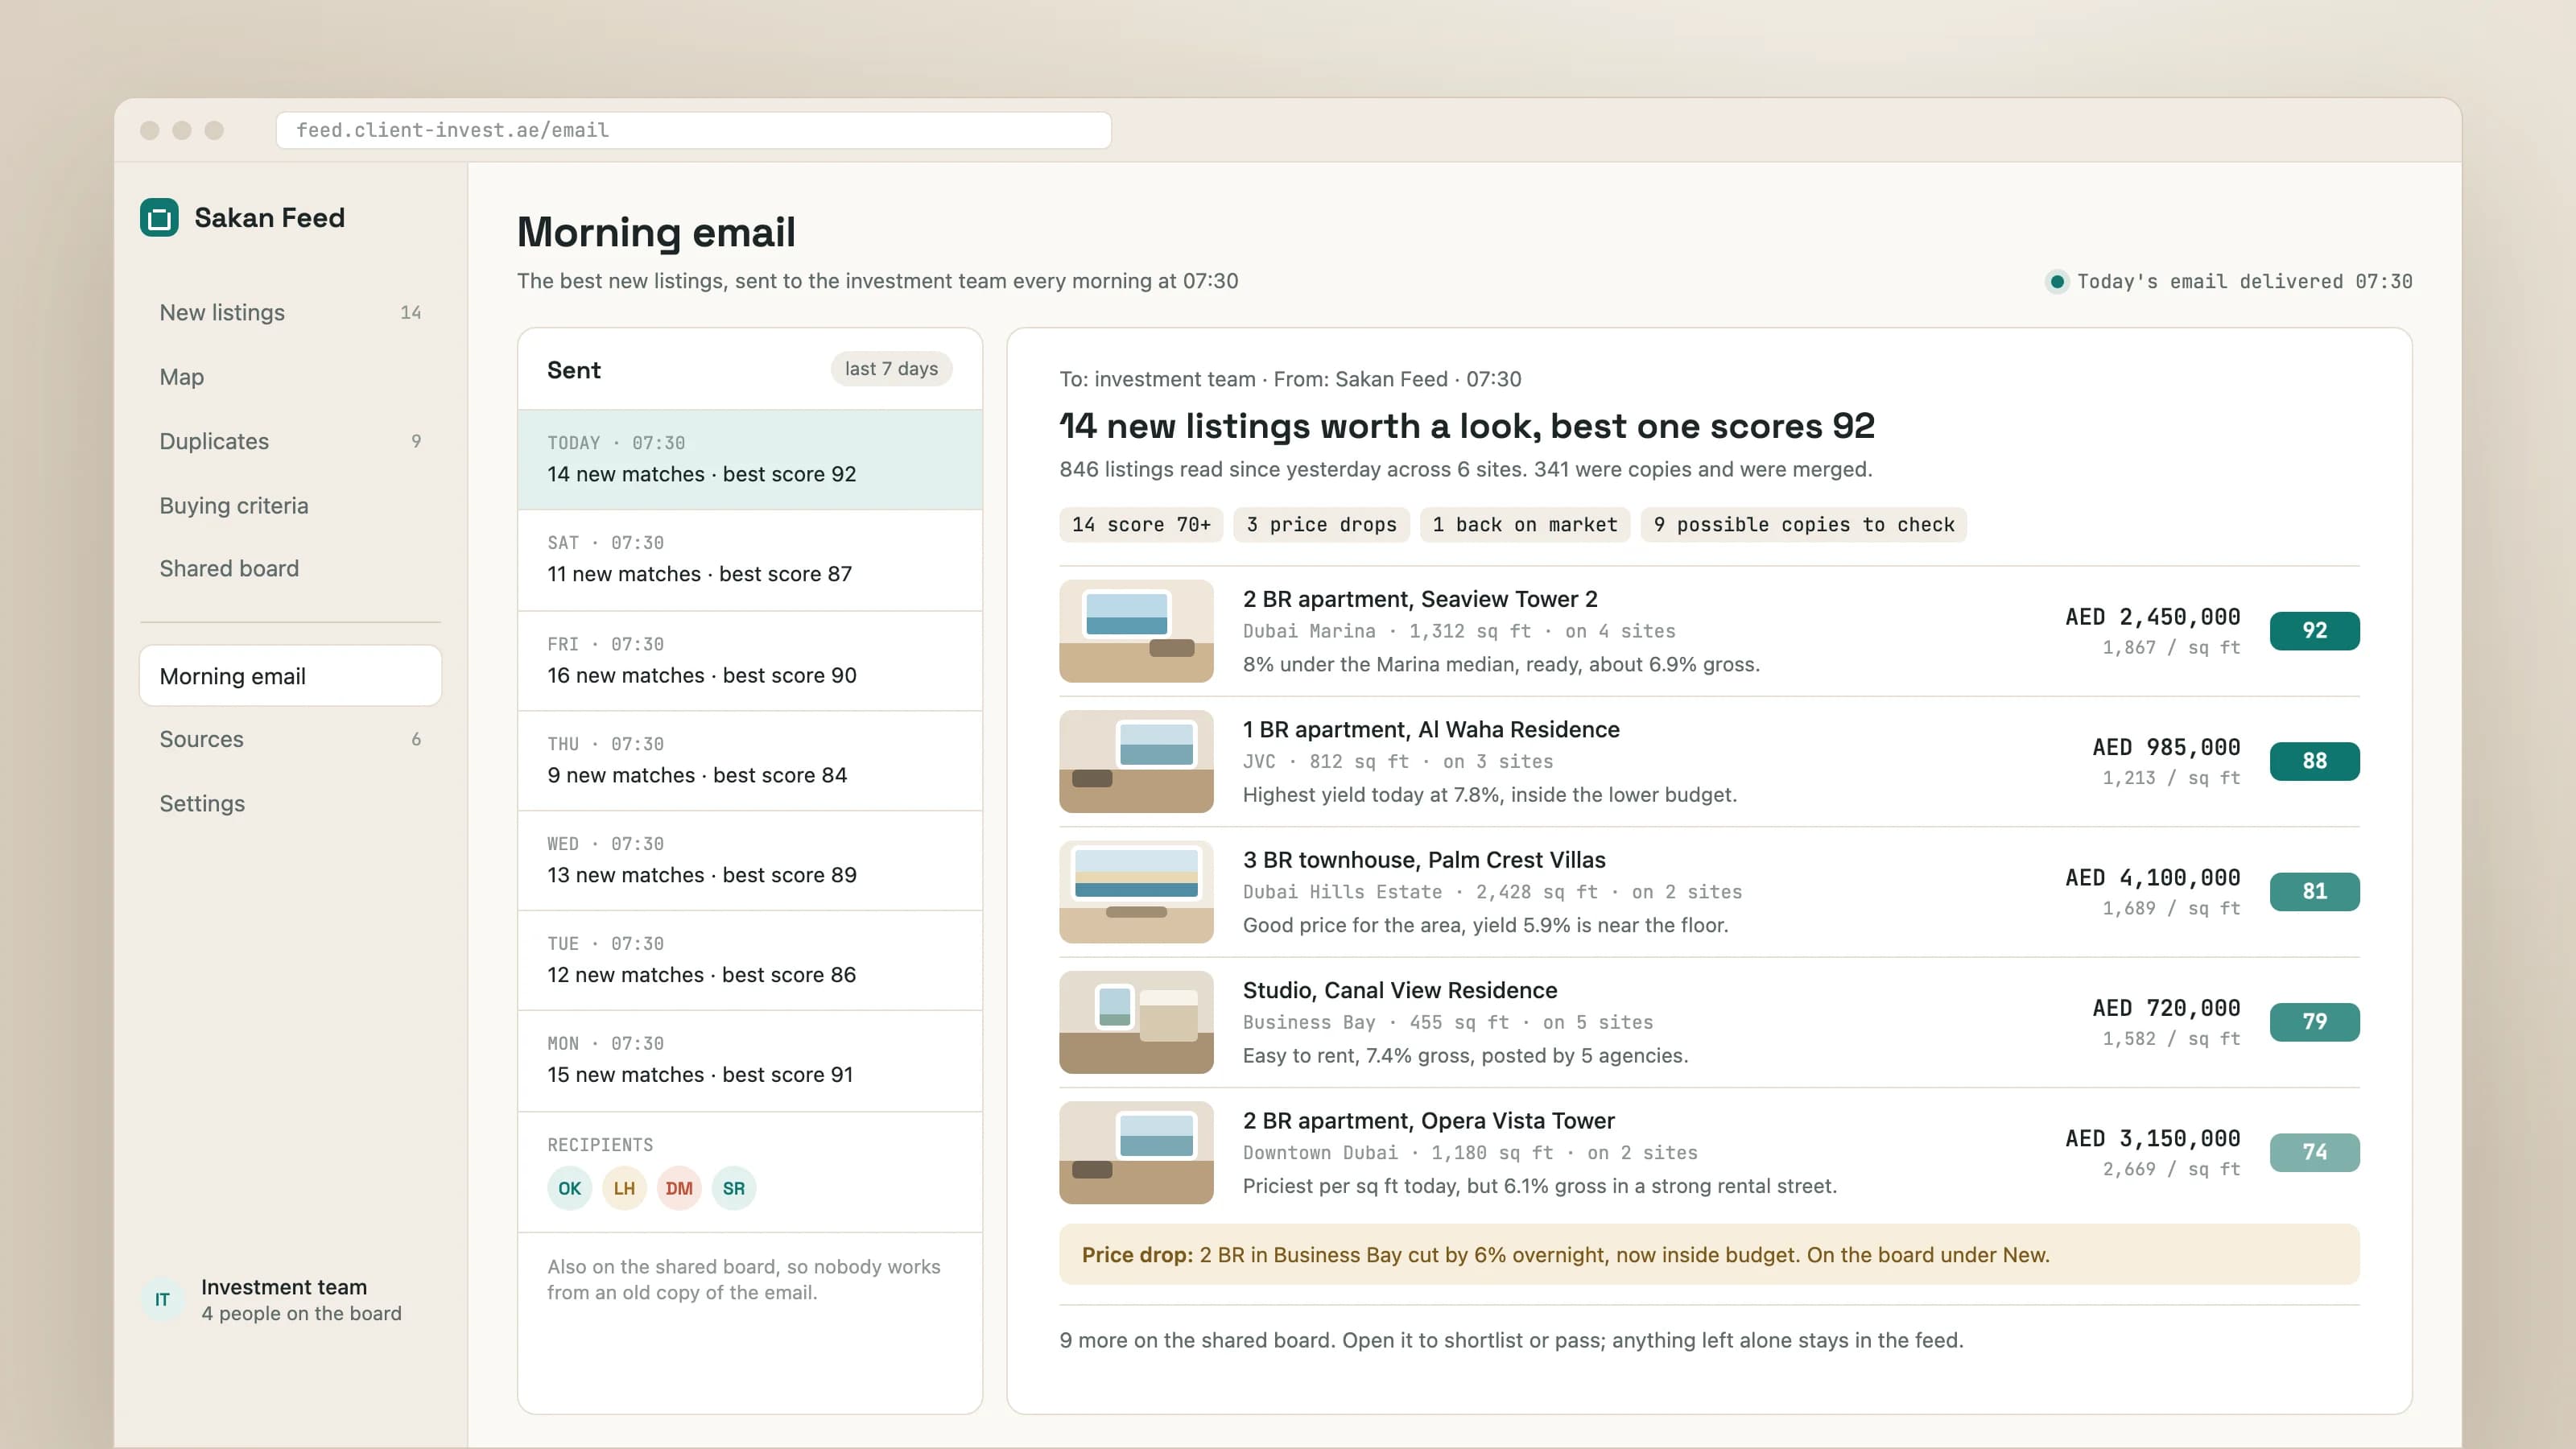Click the 1 back on market chip
The height and width of the screenshot is (1449, 2576).
pyautogui.click(x=1525, y=525)
